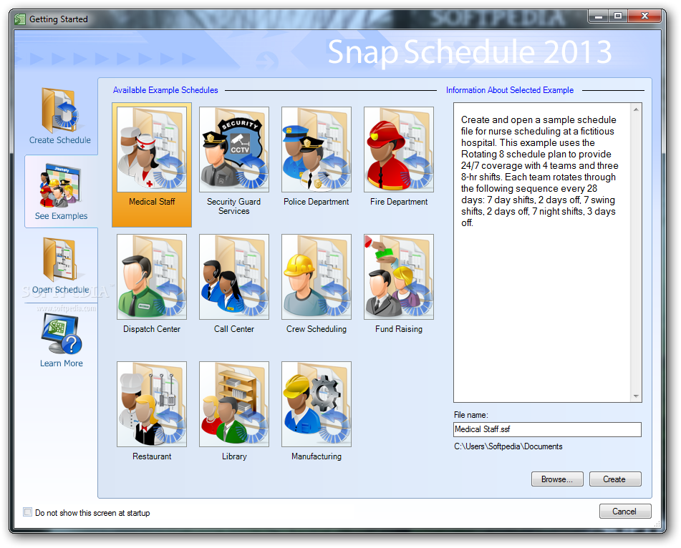Enable Do not show this screen at startup
The height and width of the screenshot is (548, 681).
tap(28, 512)
